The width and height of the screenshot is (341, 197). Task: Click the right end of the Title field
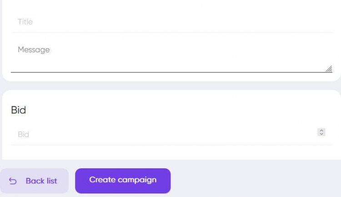[x=318, y=22]
